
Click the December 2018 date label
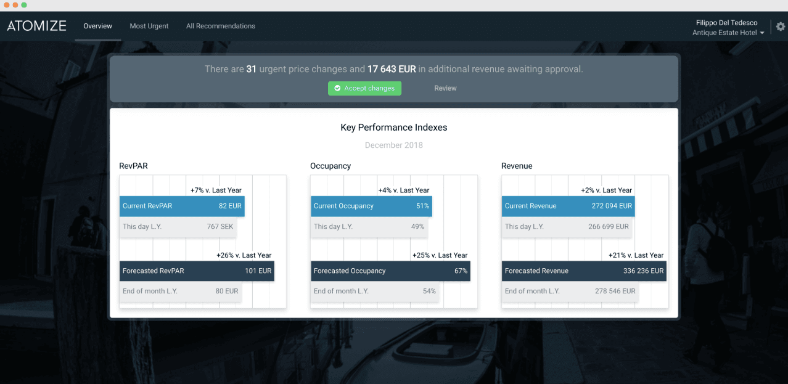[x=393, y=145]
